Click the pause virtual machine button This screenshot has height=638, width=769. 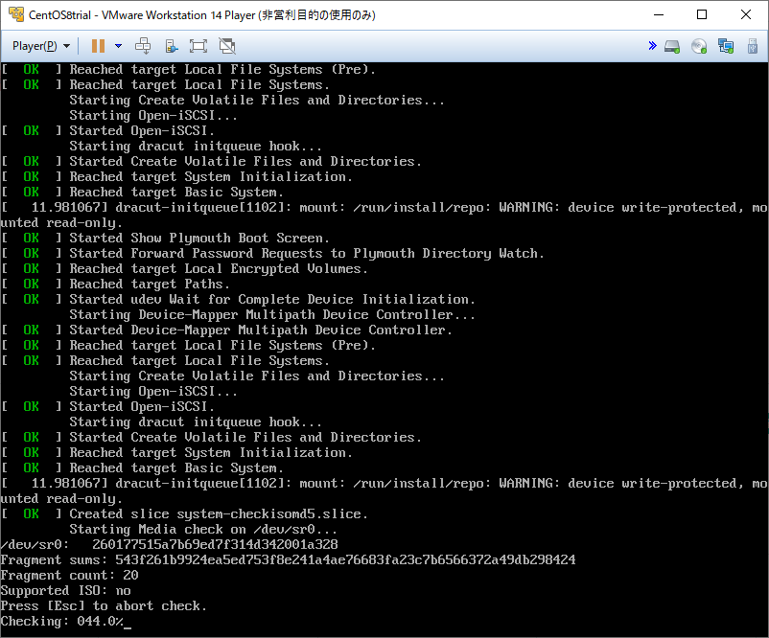[x=98, y=46]
